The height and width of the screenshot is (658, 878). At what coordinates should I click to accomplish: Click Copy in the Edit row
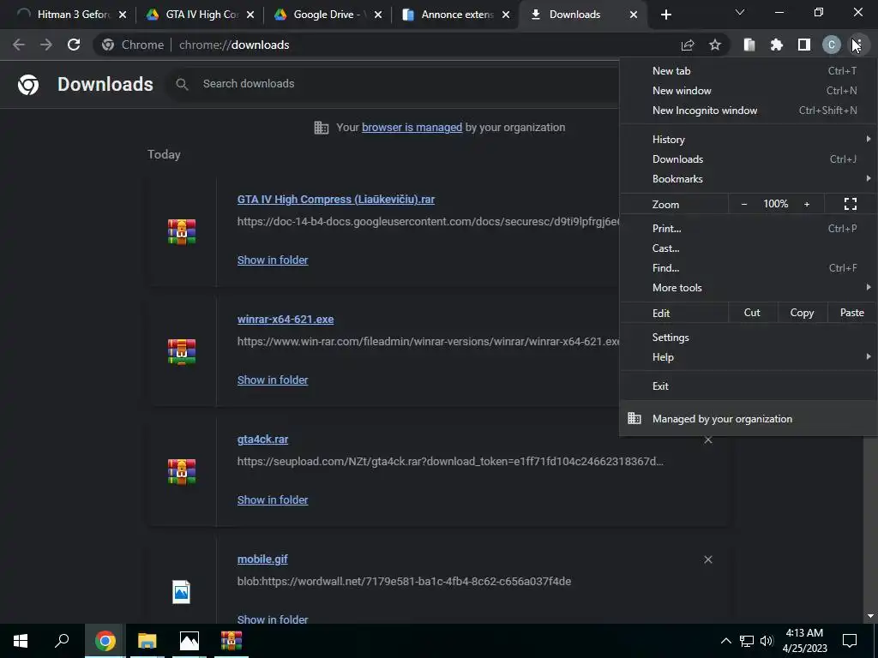pyautogui.click(x=802, y=313)
